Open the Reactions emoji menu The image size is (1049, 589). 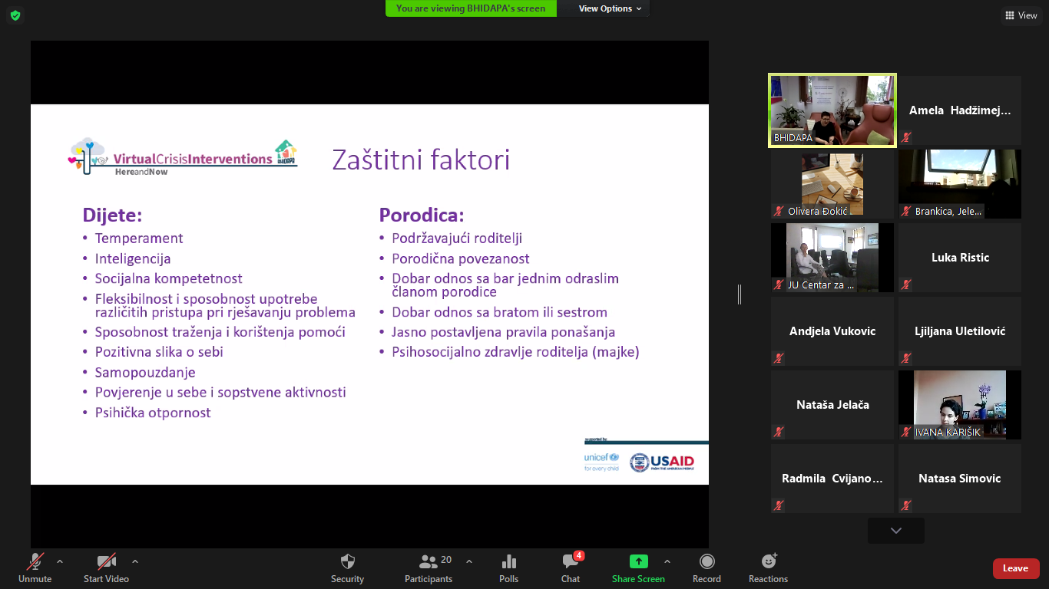click(768, 568)
